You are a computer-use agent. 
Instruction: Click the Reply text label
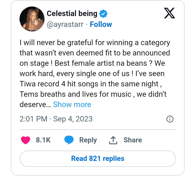point(88,140)
